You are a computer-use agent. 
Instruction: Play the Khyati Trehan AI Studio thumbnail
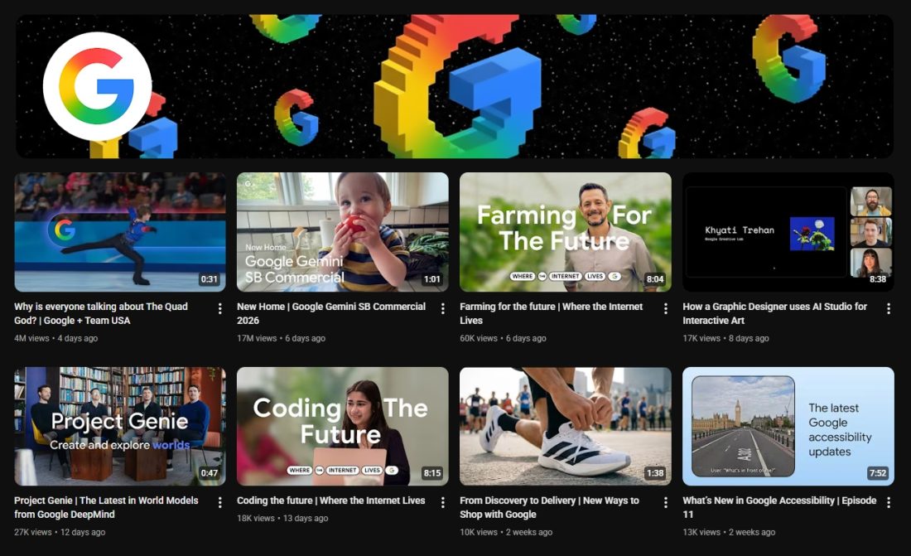(788, 232)
